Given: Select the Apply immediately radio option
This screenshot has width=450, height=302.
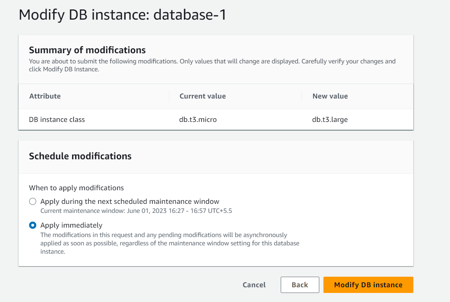Looking at the screenshot, I should coord(33,225).
